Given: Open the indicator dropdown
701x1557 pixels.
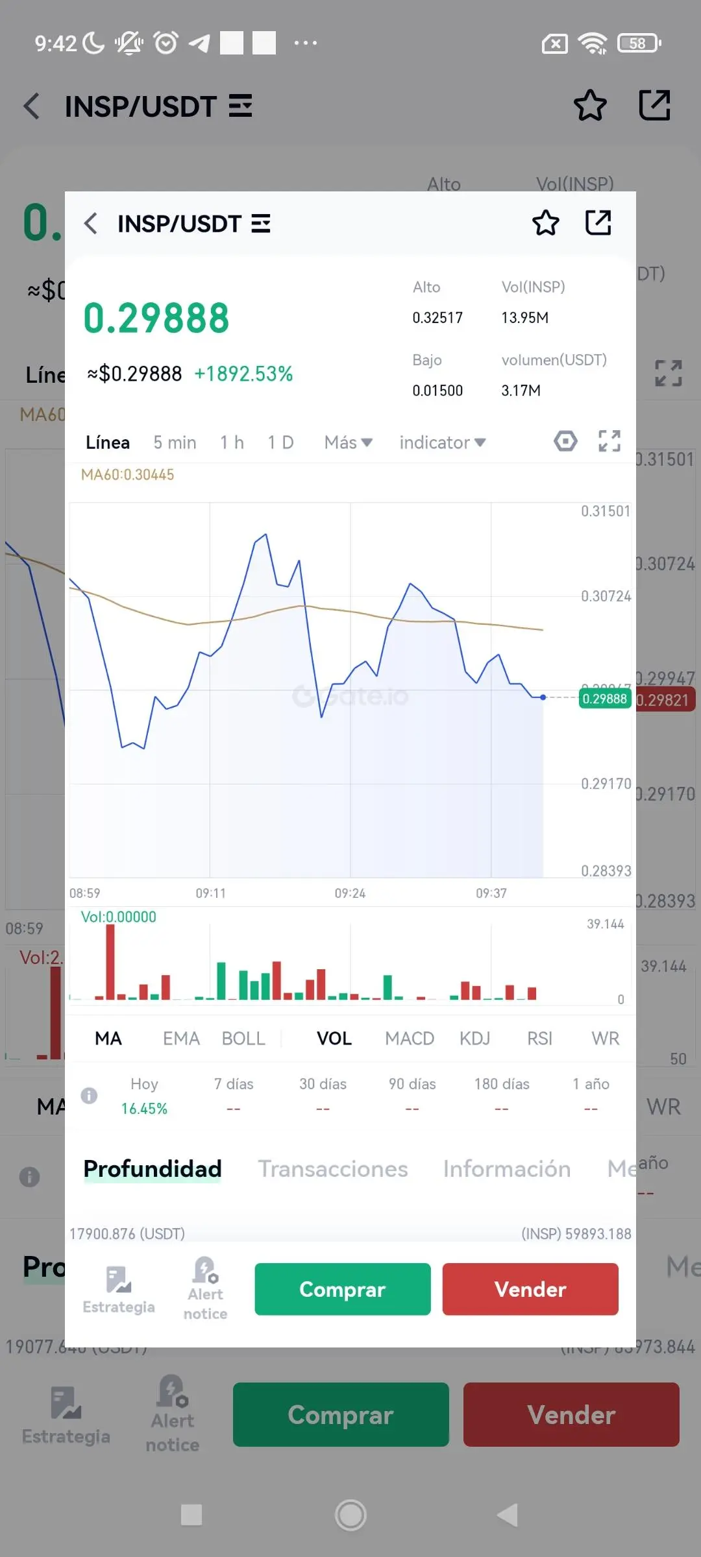Looking at the screenshot, I should point(442,442).
